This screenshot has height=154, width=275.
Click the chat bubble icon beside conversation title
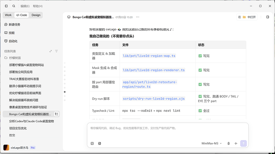[x=69, y=17]
